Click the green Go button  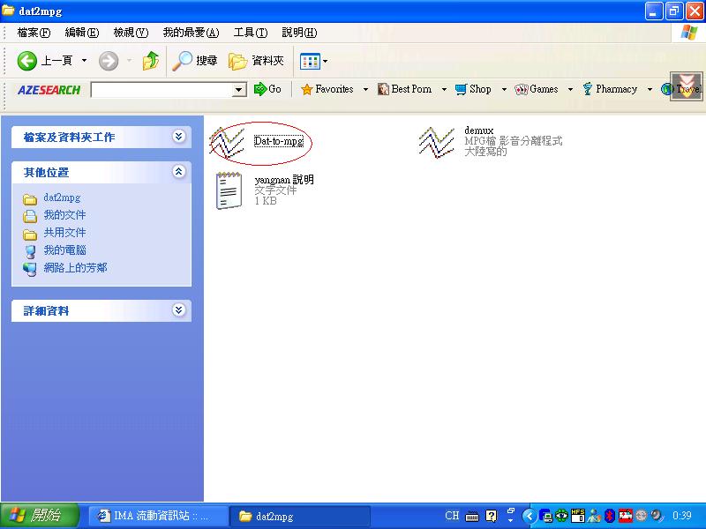click(267, 89)
